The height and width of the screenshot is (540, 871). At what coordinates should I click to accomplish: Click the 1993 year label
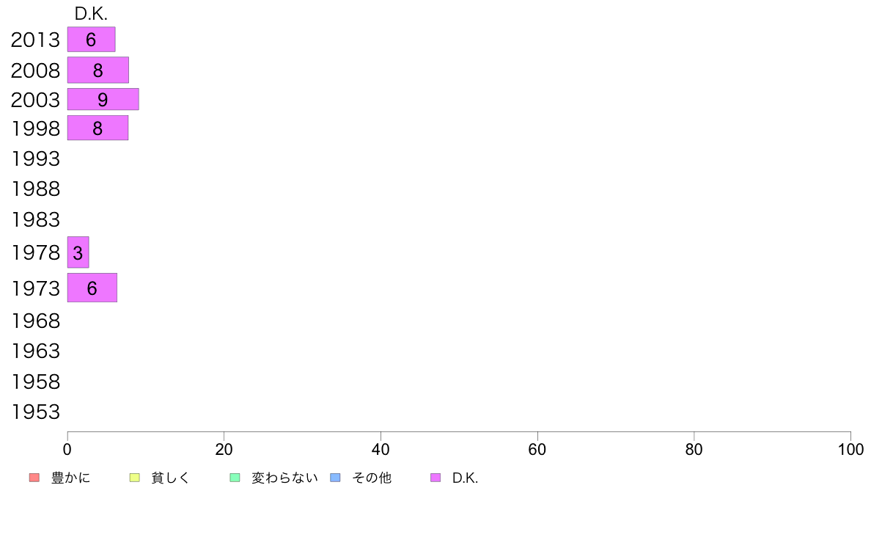point(35,159)
